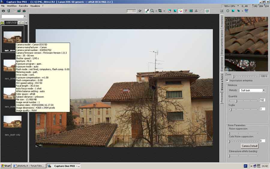Open the empty combo box in left panel
This screenshot has height=169, width=270.
14,17
